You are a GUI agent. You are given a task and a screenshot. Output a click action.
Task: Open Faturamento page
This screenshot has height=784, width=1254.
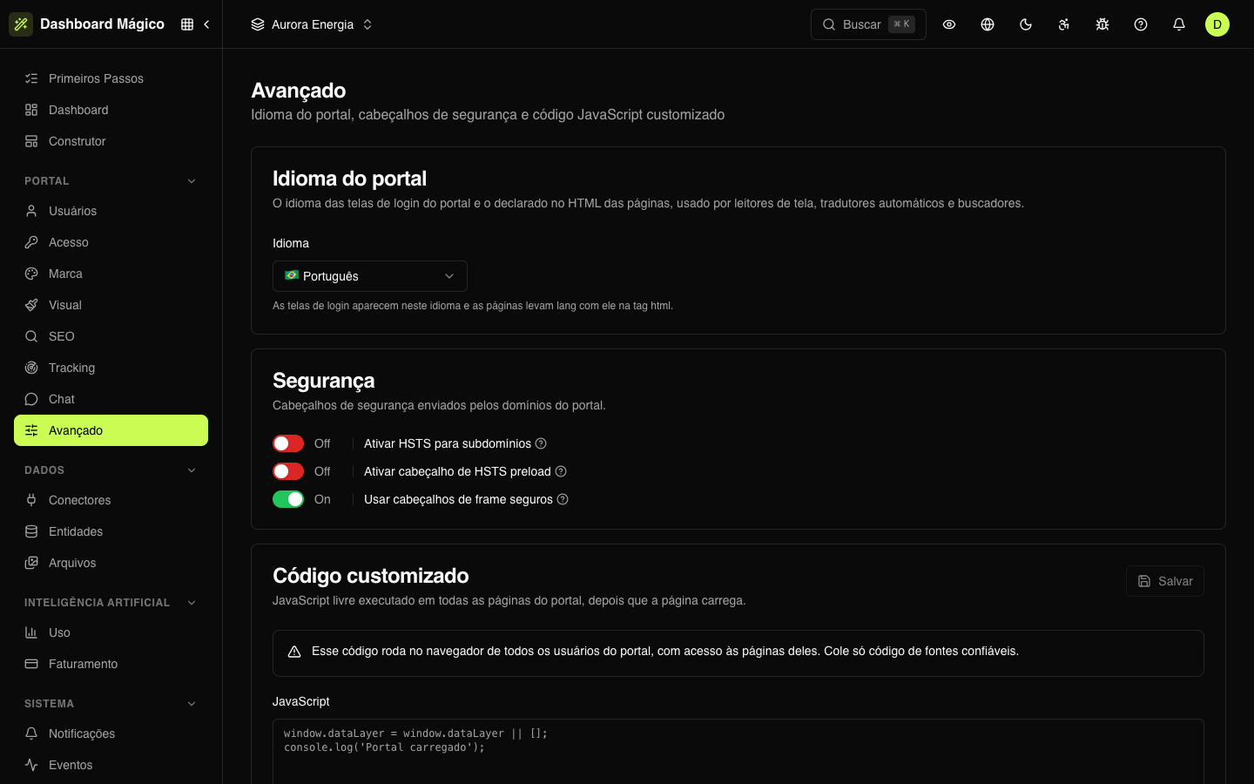(111, 664)
